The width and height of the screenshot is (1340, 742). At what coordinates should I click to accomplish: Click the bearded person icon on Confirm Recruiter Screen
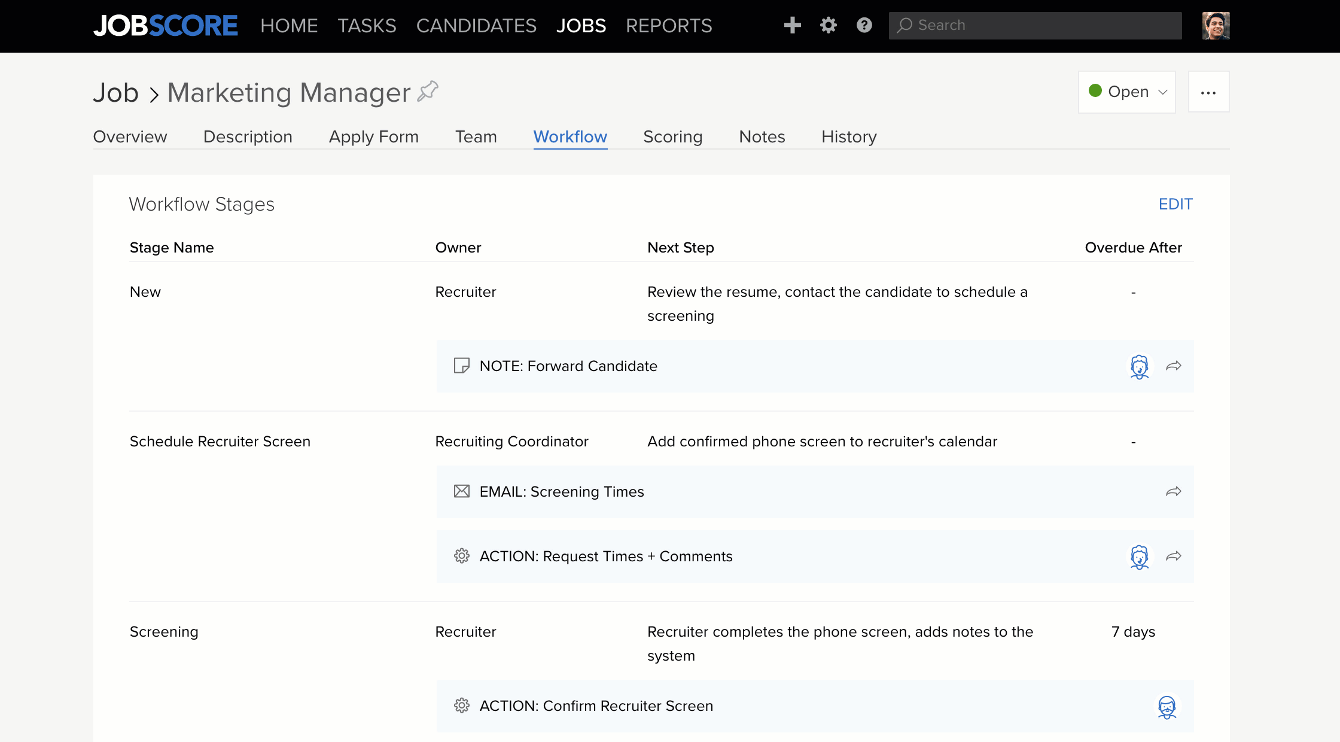(x=1167, y=707)
